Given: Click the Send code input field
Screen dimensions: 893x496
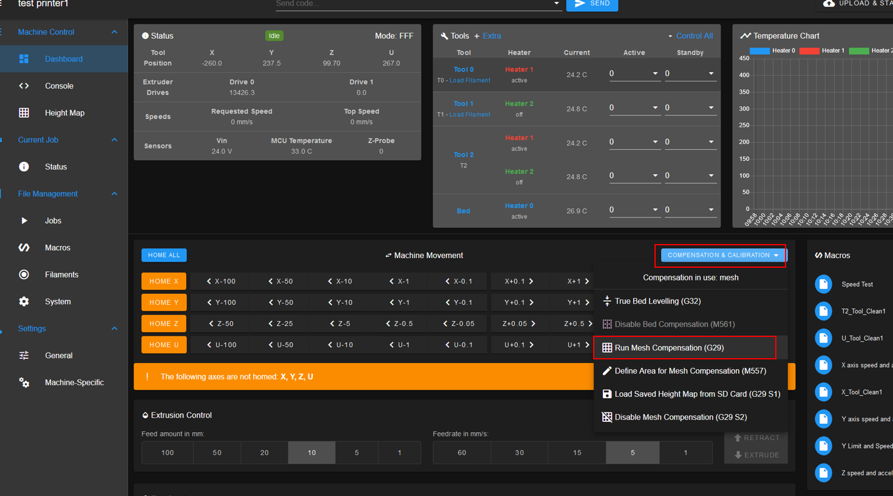Looking at the screenshot, I should (413, 4).
